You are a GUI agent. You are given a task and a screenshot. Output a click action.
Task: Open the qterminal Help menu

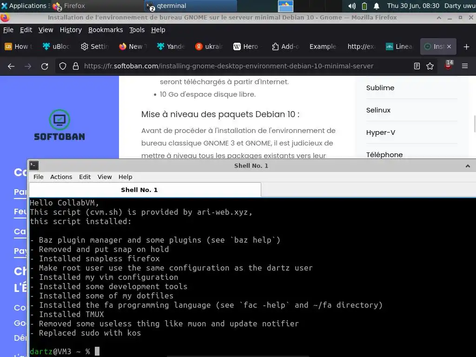125,177
